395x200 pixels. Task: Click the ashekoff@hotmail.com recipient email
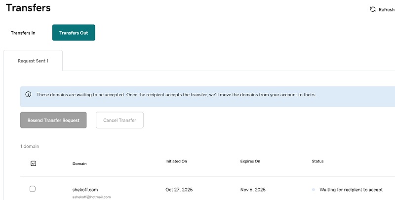point(91,197)
